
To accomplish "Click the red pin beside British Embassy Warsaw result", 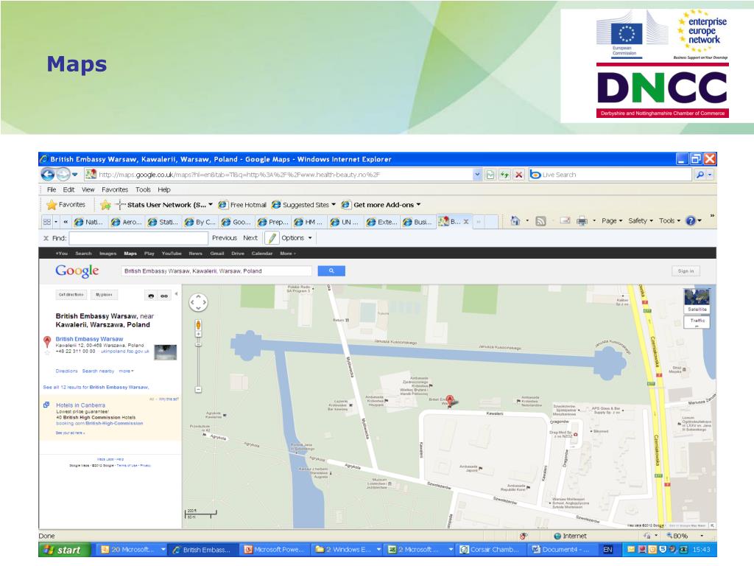I will pyautogui.click(x=47, y=341).
